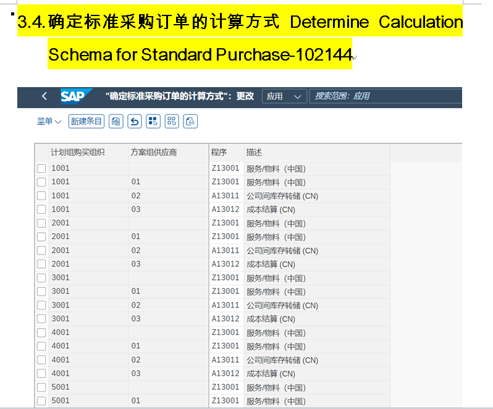Type in the 搜索范围 search field
493x409 pixels.
point(383,96)
